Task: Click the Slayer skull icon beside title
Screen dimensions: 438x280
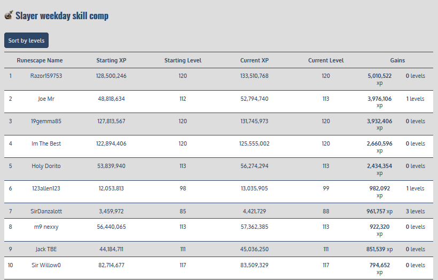Action: (x=9, y=15)
